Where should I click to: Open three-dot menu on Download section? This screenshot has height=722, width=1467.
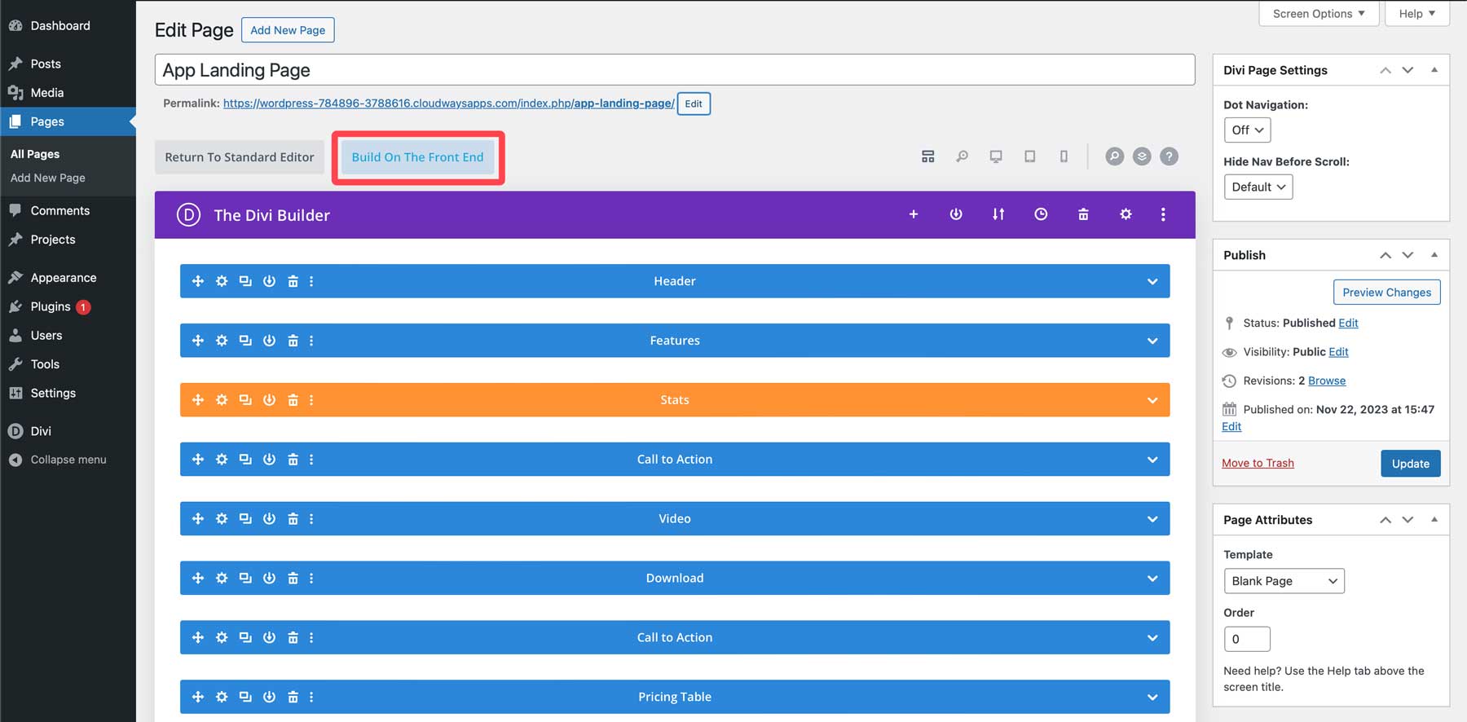coord(311,579)
